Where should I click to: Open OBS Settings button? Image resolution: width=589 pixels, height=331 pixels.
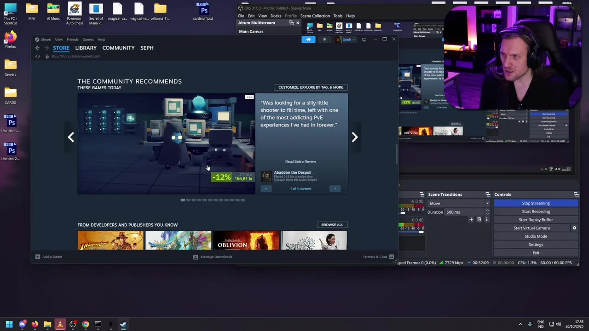536,245
